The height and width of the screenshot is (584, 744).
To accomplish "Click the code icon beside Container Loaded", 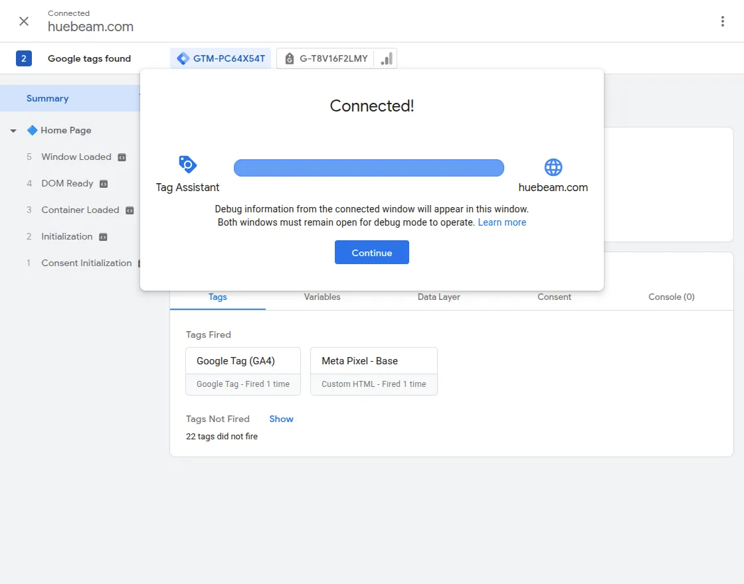I will [130, 210].
